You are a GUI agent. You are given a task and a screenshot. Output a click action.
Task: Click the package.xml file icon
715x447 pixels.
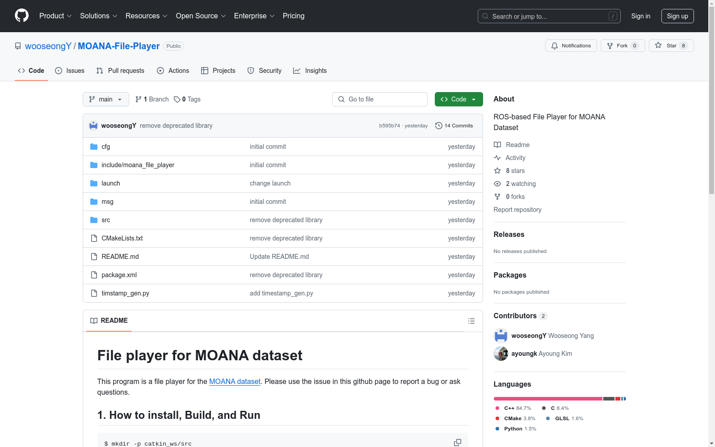coord(94,275)
